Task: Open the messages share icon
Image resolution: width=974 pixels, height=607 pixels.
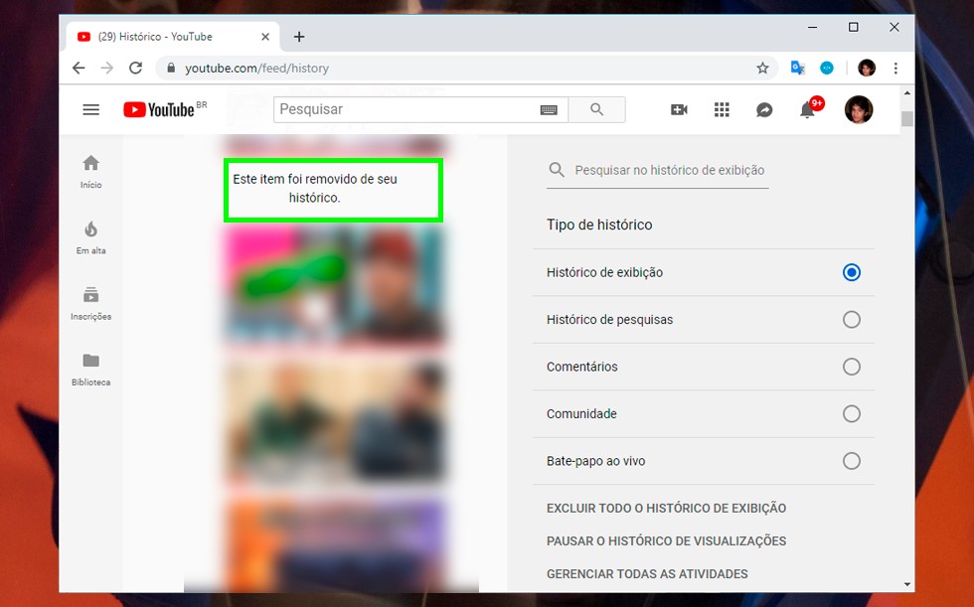Action: [764, 110]
